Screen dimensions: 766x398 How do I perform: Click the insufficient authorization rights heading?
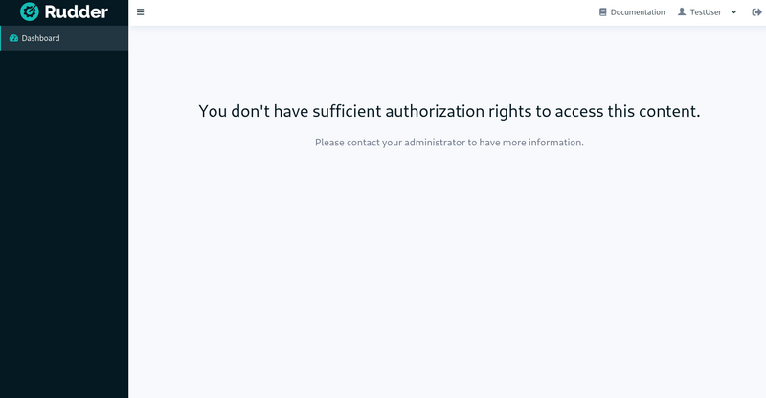tap(449, 111)
